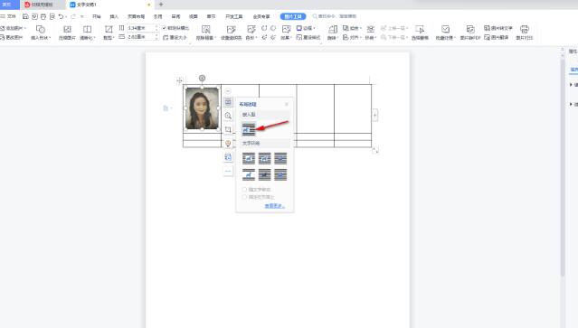
Task: Click the Print Preview icon in the quick access bar
Action: pyautogui.click(x=52, y=16)
